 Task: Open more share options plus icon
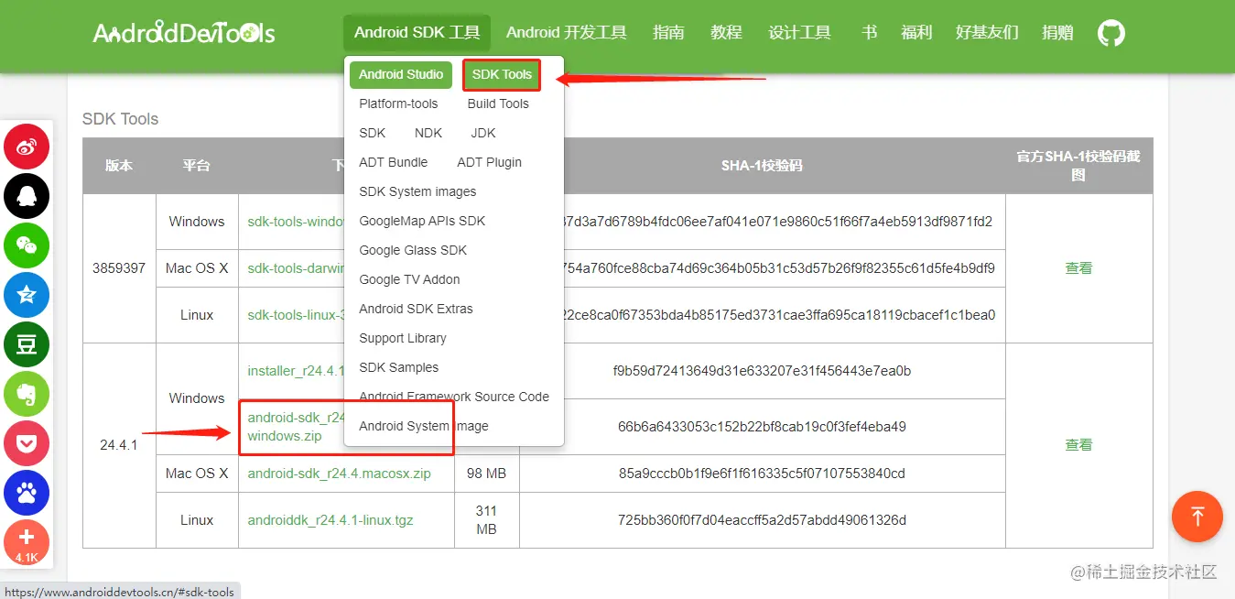tap(27, 542)
